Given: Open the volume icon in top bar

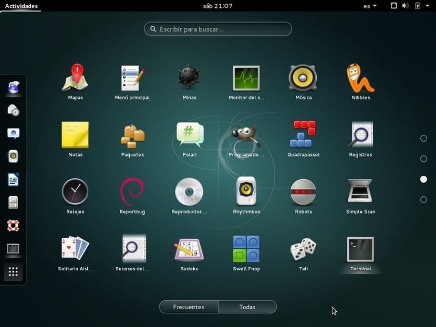Looking at the screenshot, I should [x=405, y=6].
